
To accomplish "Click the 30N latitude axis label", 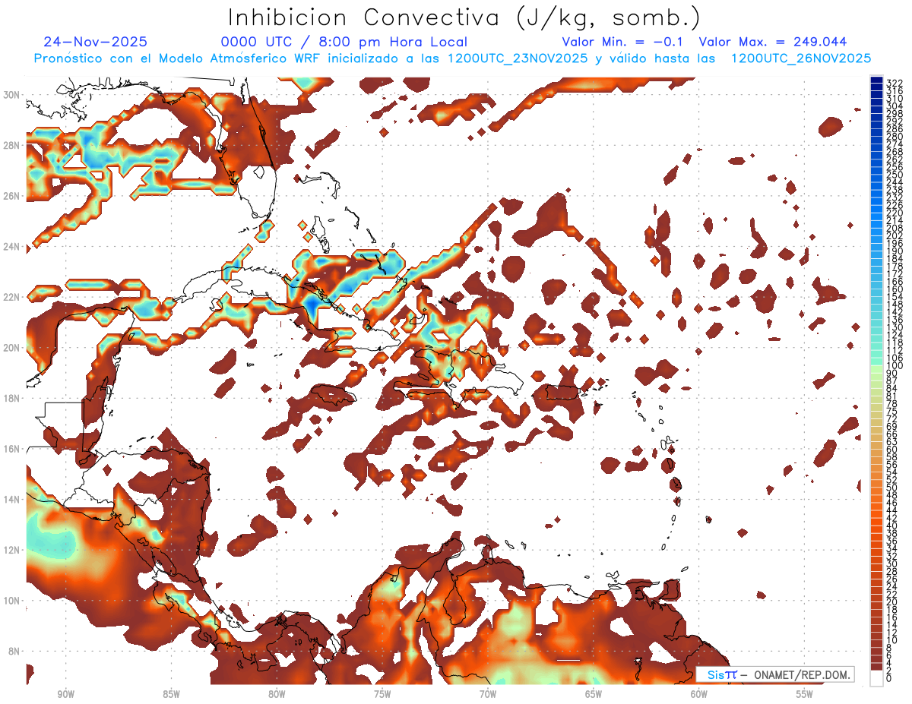I will [x=11, y=94].
